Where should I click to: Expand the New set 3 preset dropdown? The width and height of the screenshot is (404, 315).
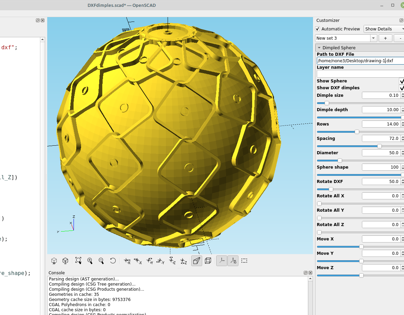tap(373, 38)
